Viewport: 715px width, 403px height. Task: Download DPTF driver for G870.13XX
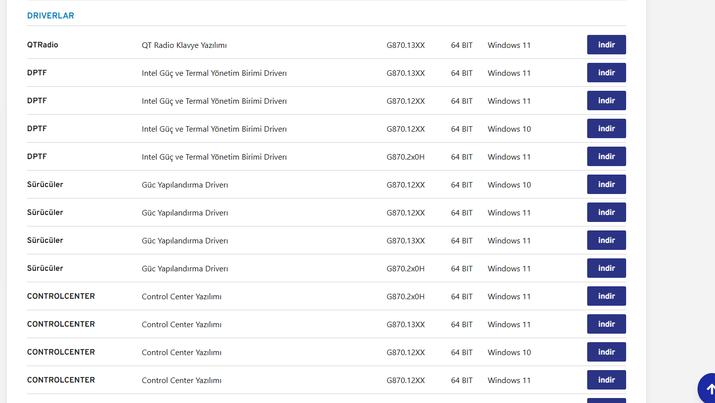pyautogui.click(x=606, y=73)
